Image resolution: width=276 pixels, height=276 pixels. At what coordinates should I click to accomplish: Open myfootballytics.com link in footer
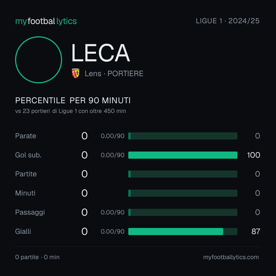click(231, 257)
